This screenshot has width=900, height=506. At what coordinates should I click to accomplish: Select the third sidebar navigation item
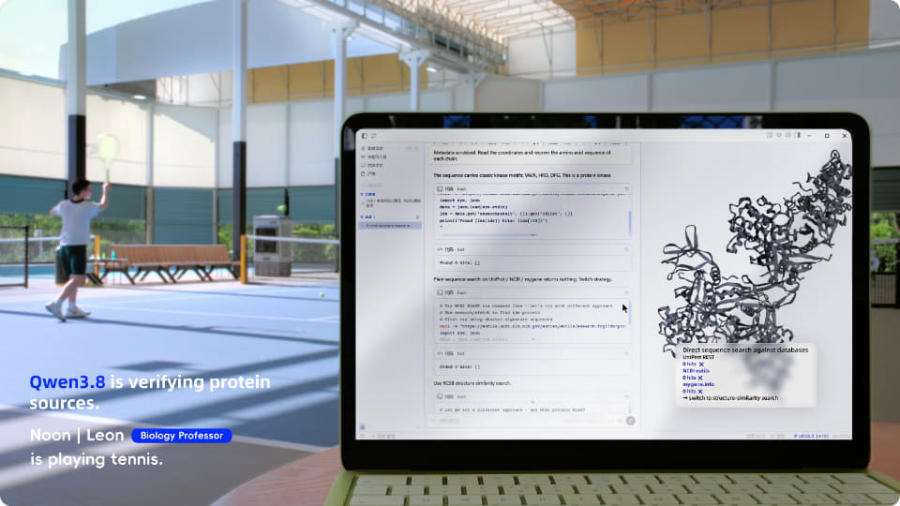click(372, 165)
